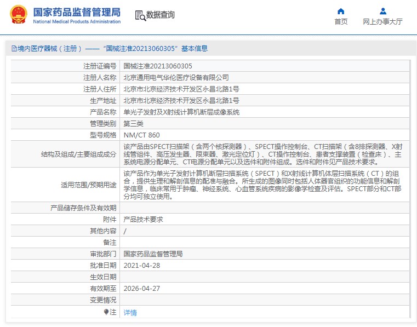Image resolution: width=417 pixels, height=327 pixels.
Task: Click the 审批部门 row label
Action: pyautogui.click(x=103, y=254)
